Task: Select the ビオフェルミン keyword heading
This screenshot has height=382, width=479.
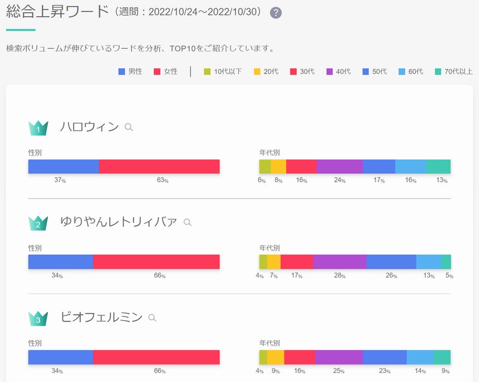Action: [x=101, y=318]
